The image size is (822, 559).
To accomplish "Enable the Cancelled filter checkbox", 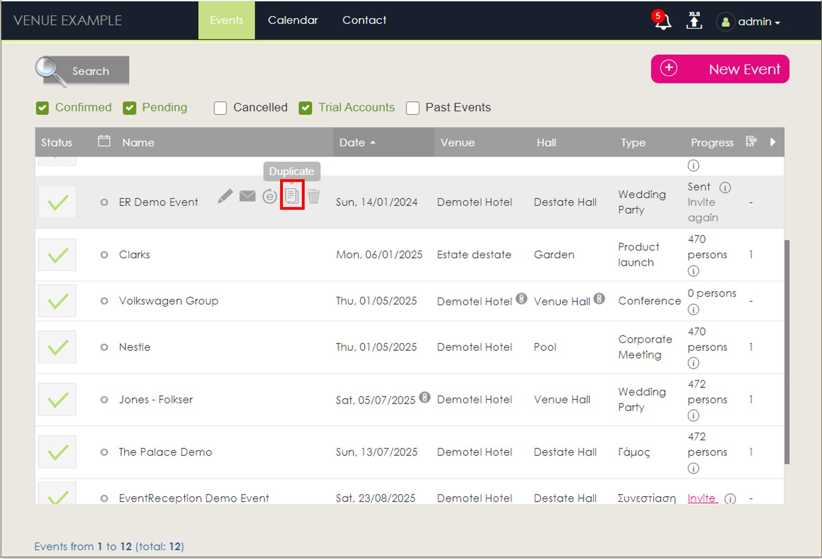I will point(221,108).
